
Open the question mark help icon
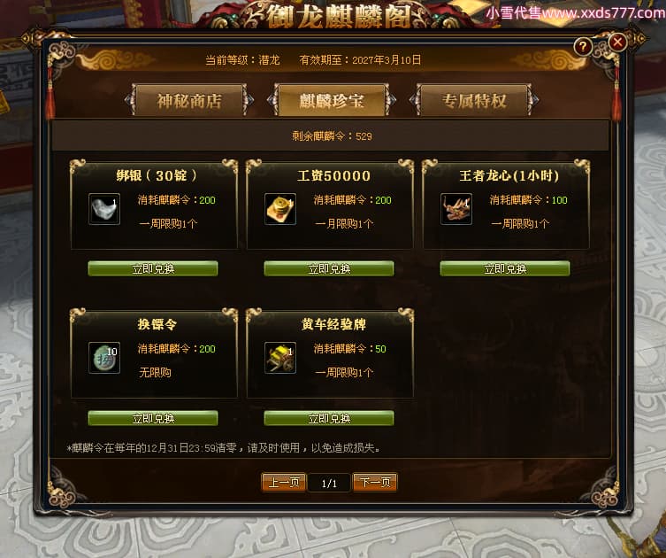click(583, 46)
